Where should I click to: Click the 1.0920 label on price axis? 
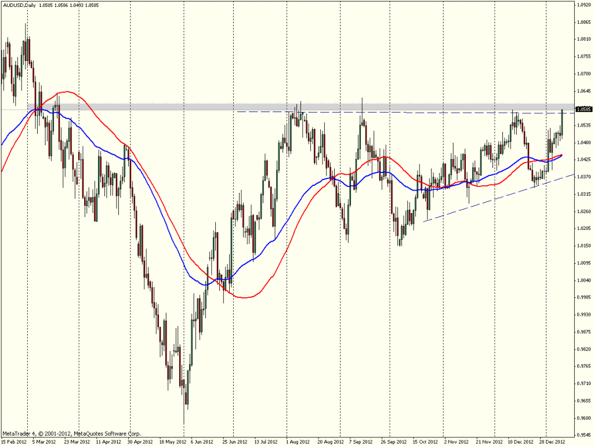point(584,5)
